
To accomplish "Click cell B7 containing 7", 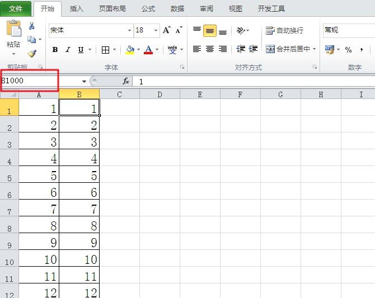I will [x=79, y=208].
